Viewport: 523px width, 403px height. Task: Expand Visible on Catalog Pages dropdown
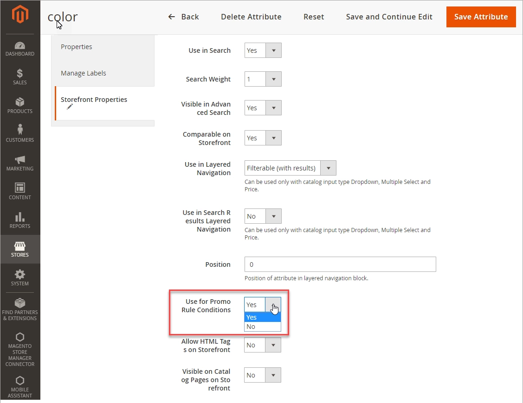coord(273,375)
